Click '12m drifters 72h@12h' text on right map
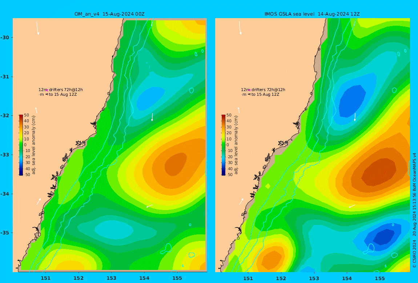 tap(263, 90)
